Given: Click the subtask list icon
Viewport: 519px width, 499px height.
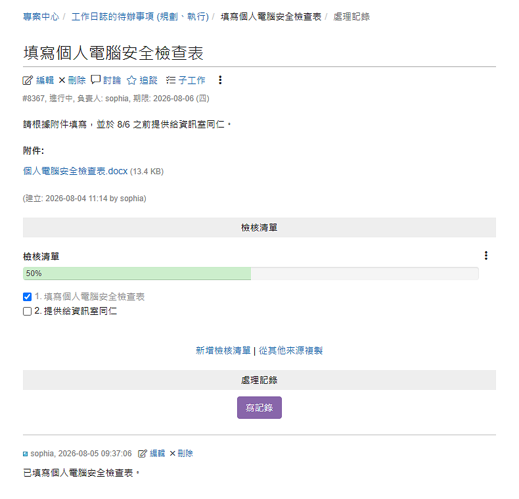Looking at the screenshot, I should pyautogui.click(x=170, y=80).
